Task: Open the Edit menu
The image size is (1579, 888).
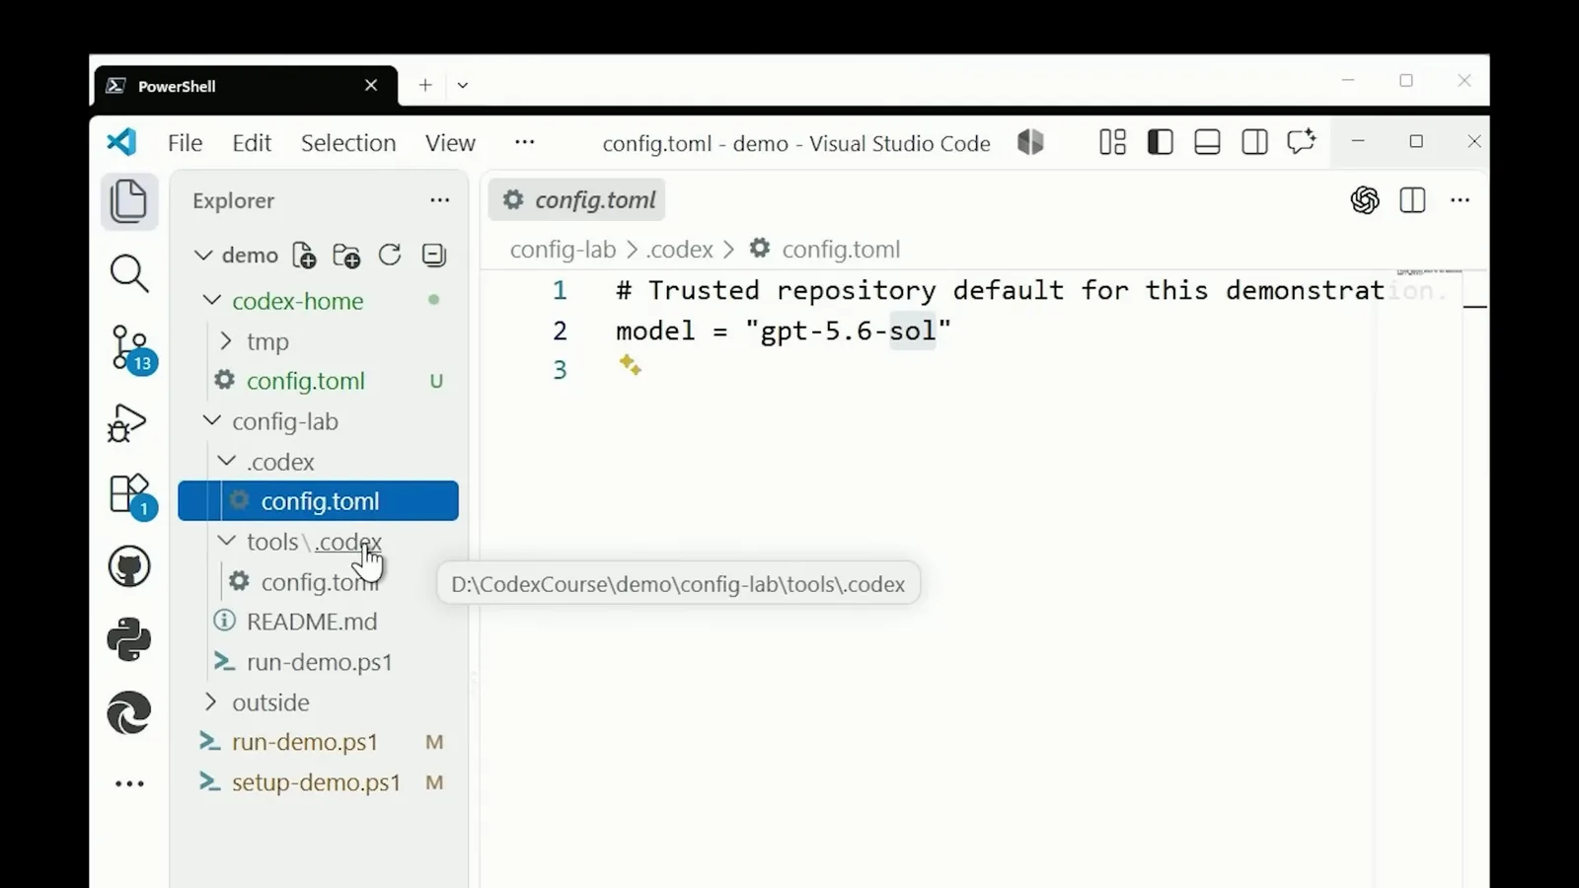Action: tap(252, 143)
